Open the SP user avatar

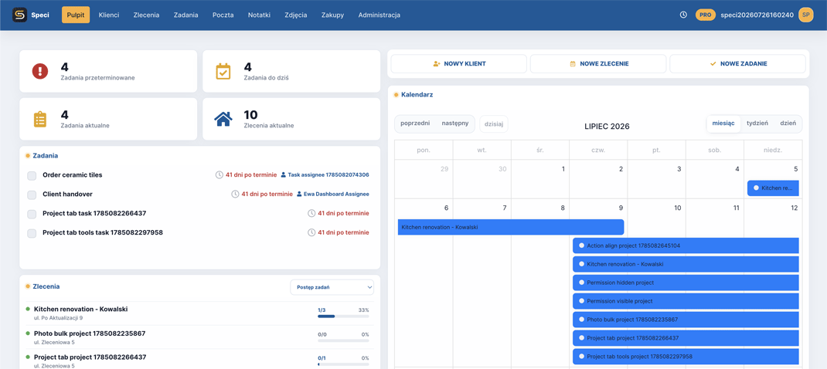[x=806, y=15]
